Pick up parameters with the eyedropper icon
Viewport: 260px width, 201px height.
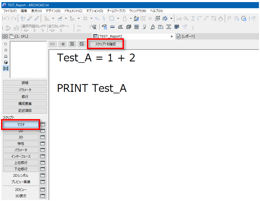point(30,18)
